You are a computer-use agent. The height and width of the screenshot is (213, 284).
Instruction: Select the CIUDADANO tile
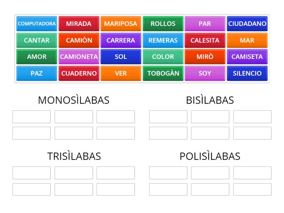247,24
